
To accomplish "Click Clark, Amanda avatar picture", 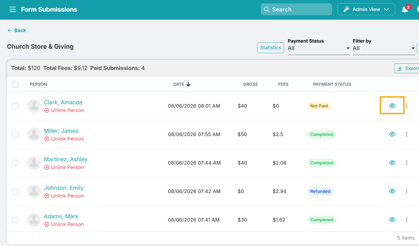I will tap(34, 106).
